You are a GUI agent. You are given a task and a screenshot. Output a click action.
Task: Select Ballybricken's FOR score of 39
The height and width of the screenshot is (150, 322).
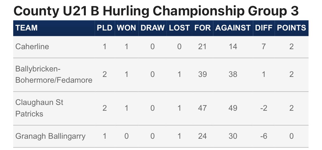[x=203, y=74]
